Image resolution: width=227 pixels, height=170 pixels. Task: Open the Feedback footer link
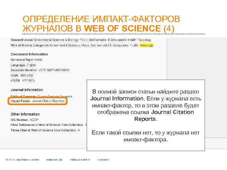click(x=103, y=160)
